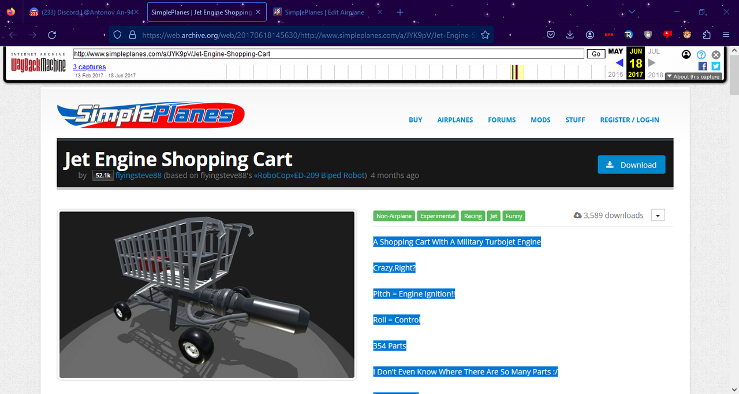739x394 pixels.
Task: Go to the previous capture with the blue arrow
Action: tap(619, 63)
